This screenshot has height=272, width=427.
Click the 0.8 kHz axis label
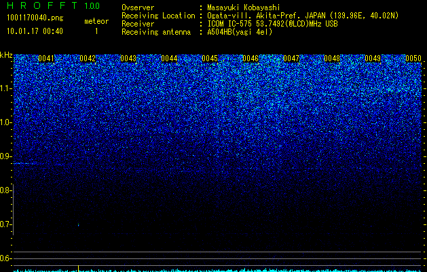pos(5,190)
